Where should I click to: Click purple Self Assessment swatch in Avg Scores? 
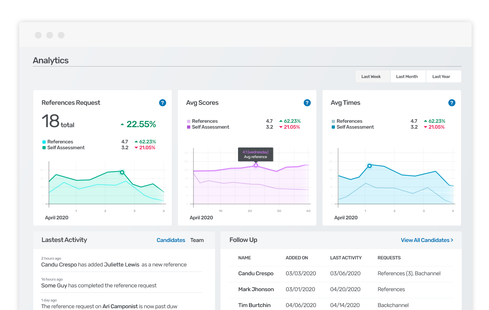[x=189, y=127]
